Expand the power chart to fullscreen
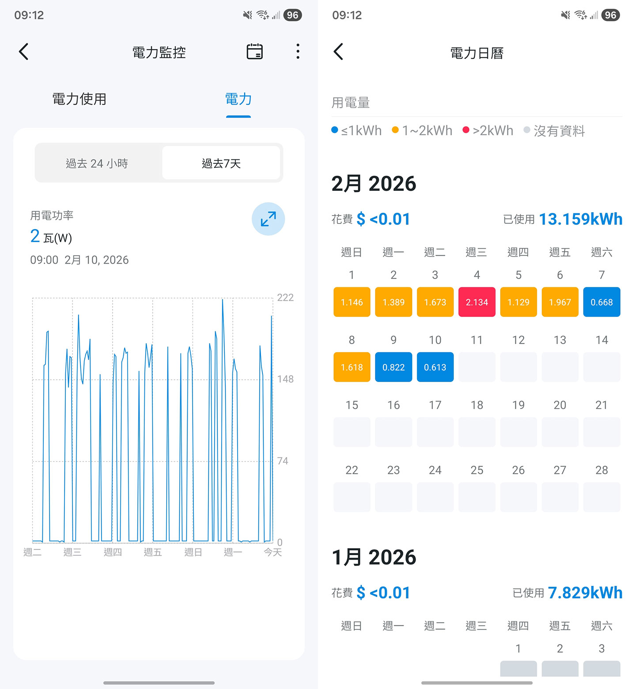Image resolution: width=636 pixels, height=689 pixels. click(268, 219)
